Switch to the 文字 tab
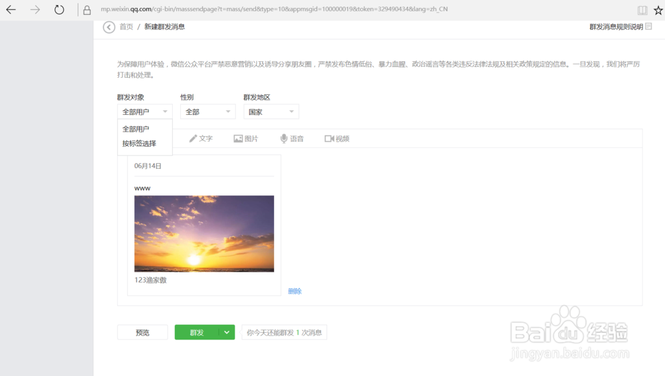The height and width of the screenshot is (376, 665). (201, 139)
